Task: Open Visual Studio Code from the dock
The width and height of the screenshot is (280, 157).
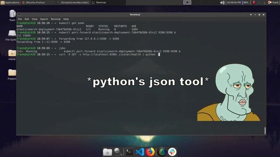Action: 140,152
